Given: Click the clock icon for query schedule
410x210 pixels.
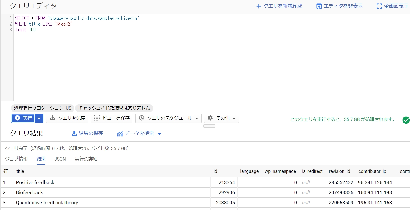Looking at the screenshot, I should click(x=141, y=118).
